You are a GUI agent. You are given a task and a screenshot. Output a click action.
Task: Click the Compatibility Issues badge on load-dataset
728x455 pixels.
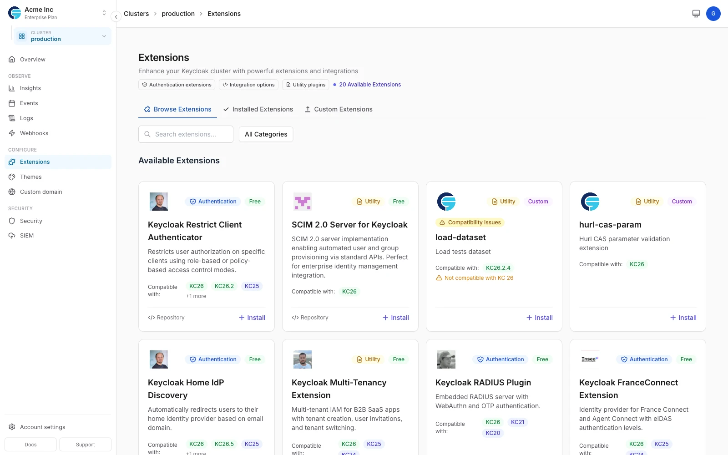click(x=470, y=222)
